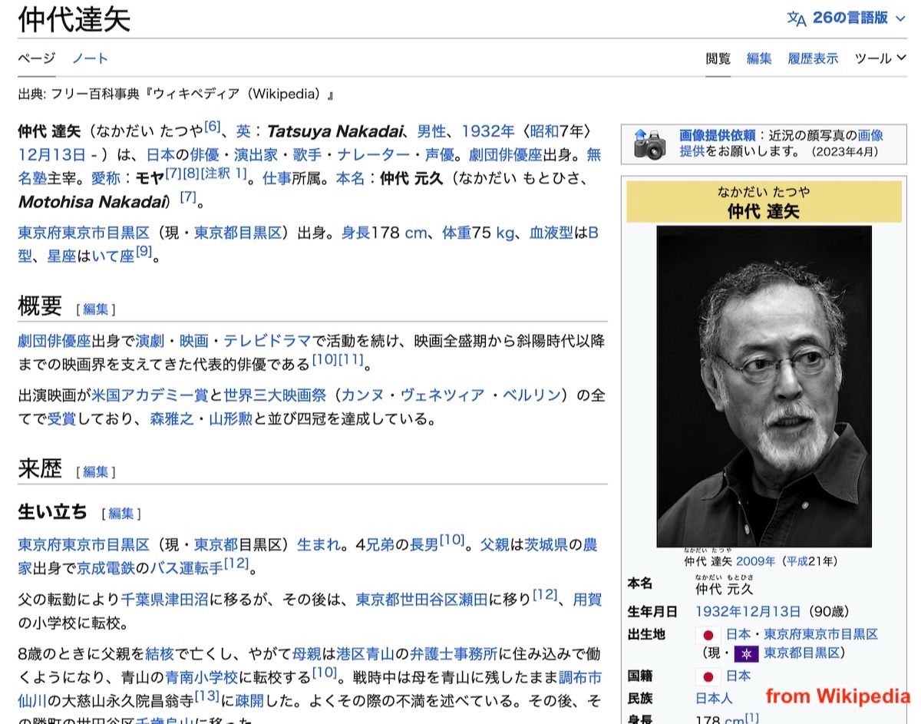921x724 pixels.
Task: Click the purple Meguro ward emblem icon
Action: (745, 653)
